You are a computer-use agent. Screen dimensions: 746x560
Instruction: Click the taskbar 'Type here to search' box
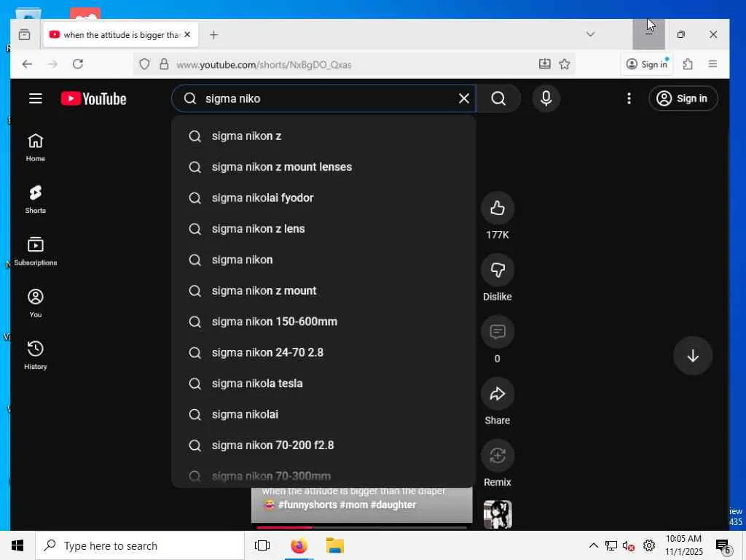coord(140,545)
